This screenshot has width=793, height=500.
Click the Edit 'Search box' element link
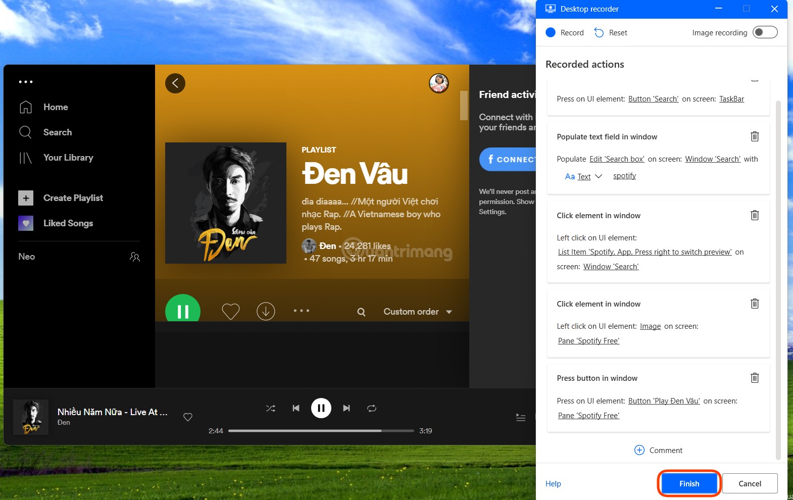pos(617,159)
